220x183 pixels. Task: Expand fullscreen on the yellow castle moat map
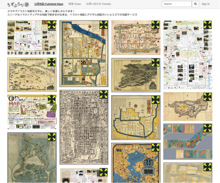(x=155, y=100)
